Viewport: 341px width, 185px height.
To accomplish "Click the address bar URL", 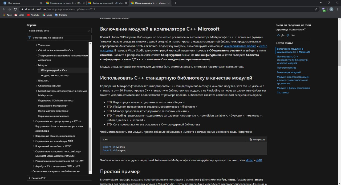I will 60,9.
